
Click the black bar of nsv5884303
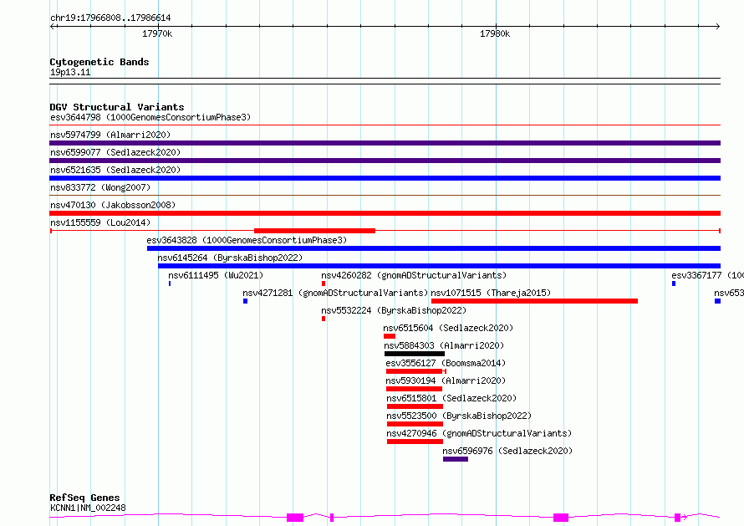point(415,354)
